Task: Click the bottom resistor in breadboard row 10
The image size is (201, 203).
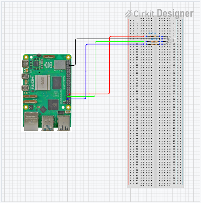Action: click(x=154, y=44)
